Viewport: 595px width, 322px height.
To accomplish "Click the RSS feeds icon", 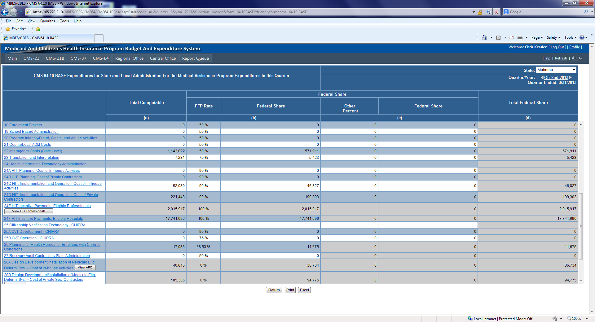I will [x=498, y=37].
